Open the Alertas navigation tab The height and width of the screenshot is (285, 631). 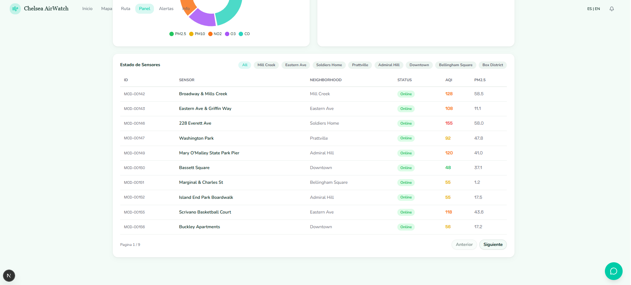166,9
